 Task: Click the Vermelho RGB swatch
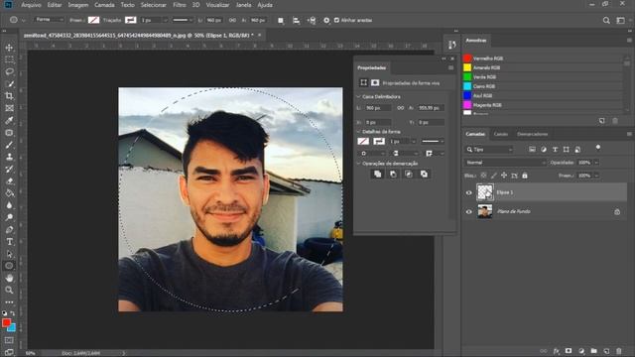point(467,59)
